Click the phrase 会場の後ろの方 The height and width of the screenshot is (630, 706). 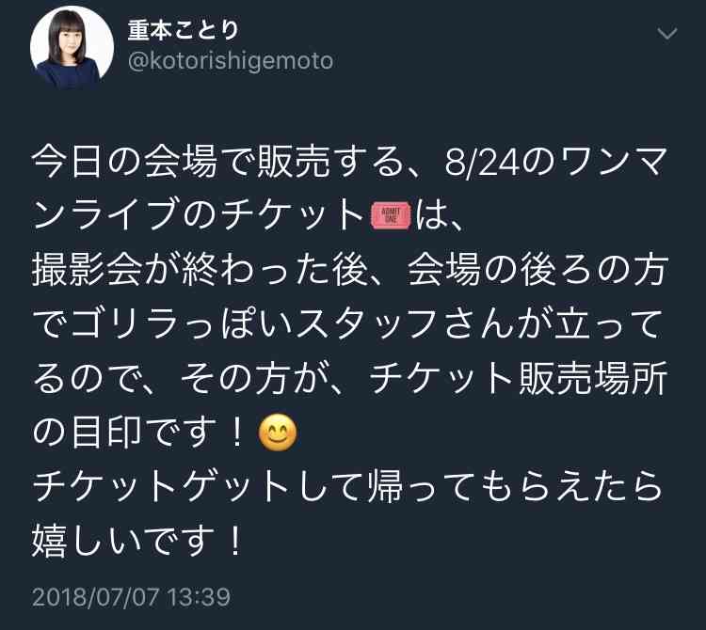(x=537, y=270)
